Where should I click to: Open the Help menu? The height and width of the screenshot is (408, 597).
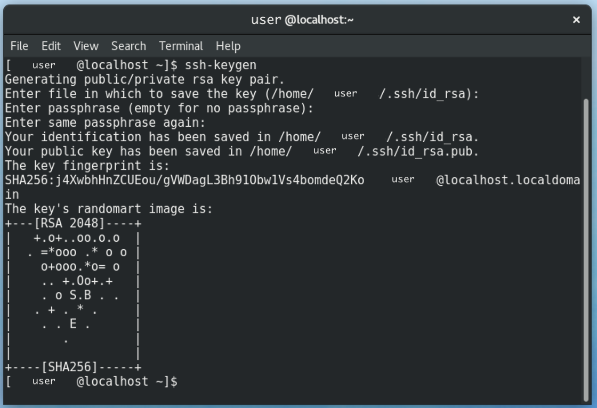pyautogui.click(x=228, y=46)
